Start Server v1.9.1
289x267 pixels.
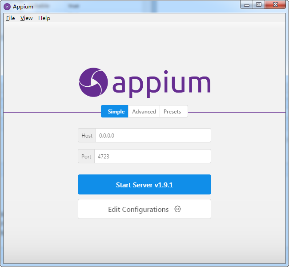144,185
